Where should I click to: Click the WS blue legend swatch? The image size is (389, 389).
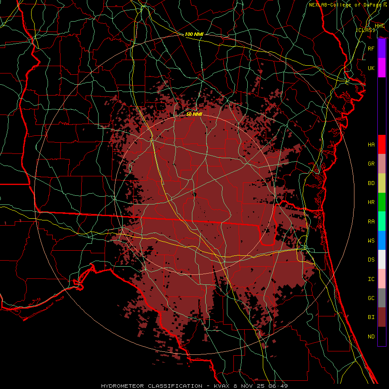click(x=382, y=240)
